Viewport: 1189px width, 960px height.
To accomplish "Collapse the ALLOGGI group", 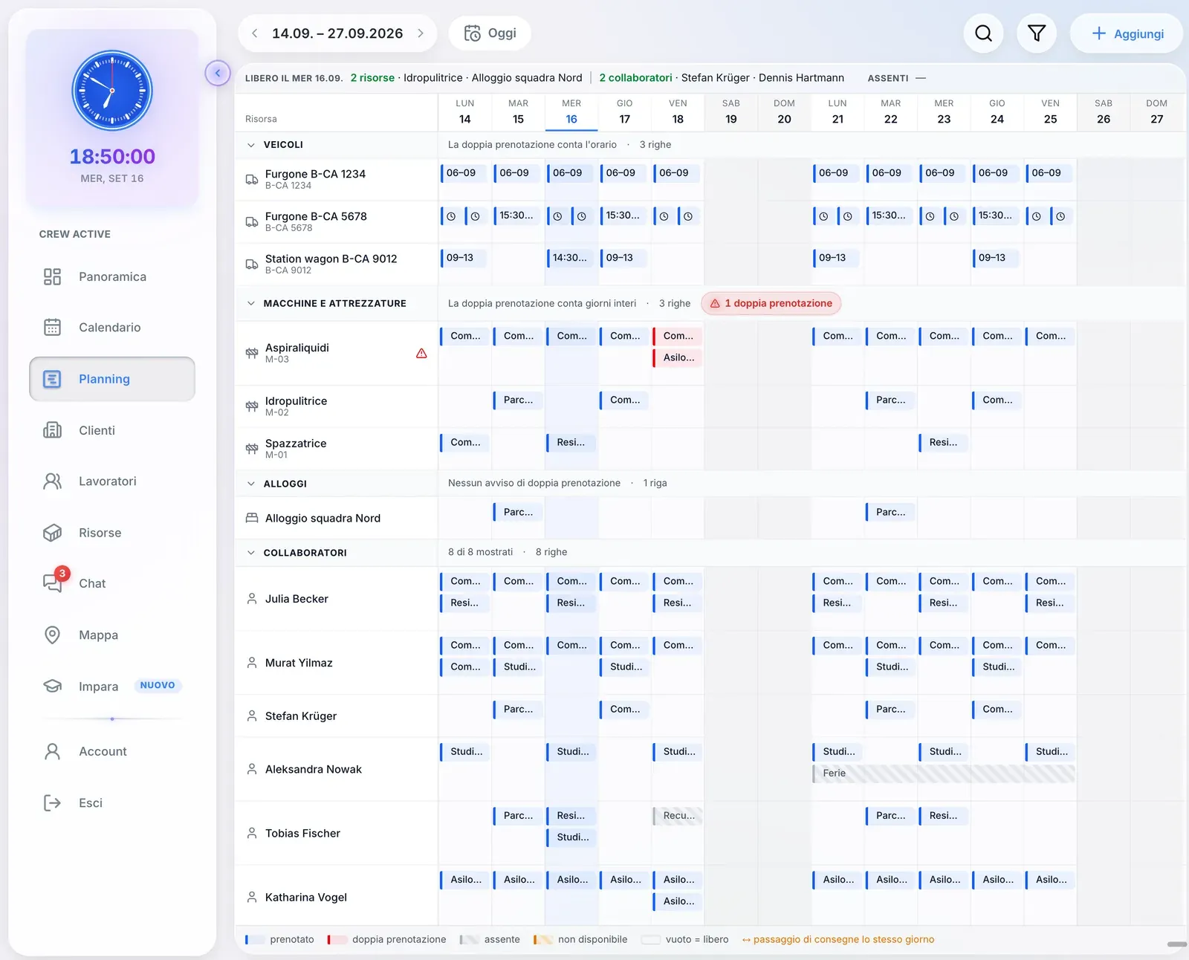I will click(251, 484).
